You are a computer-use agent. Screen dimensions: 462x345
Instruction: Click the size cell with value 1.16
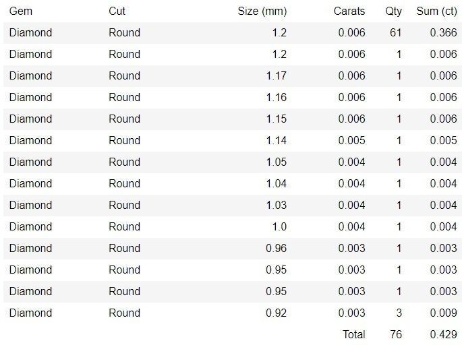[x=276, y=97]
